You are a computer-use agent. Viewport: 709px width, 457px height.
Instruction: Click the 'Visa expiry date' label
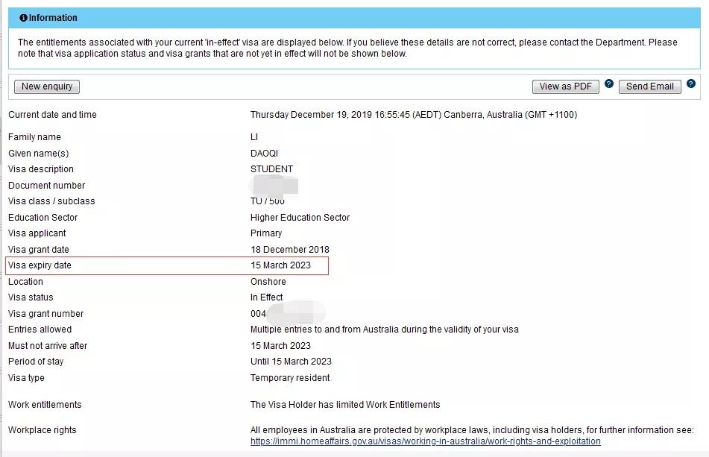pos(40,265)
